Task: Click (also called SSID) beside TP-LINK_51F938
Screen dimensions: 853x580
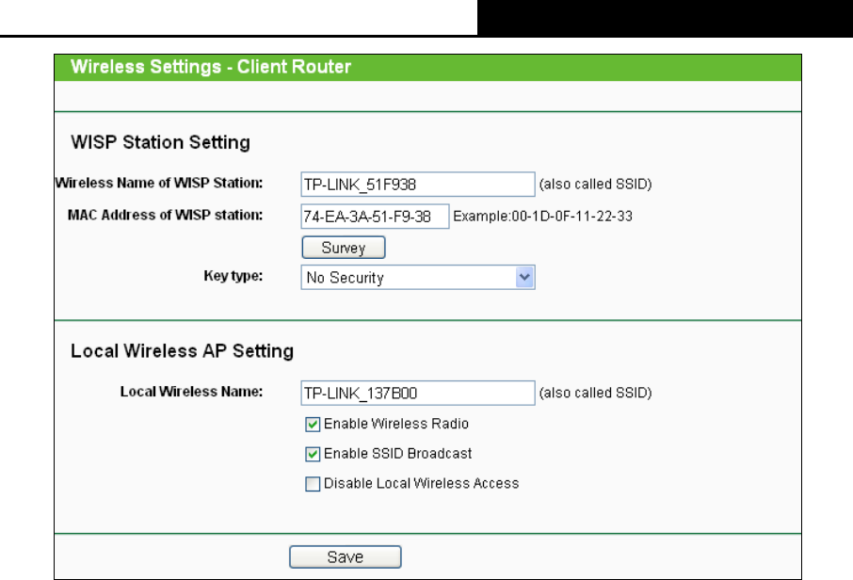Action: 596,184
